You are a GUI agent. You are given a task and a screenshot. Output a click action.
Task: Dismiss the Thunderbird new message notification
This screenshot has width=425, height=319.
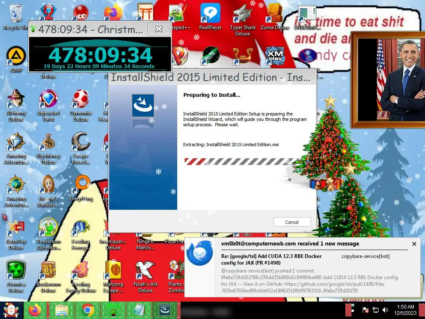414,244
